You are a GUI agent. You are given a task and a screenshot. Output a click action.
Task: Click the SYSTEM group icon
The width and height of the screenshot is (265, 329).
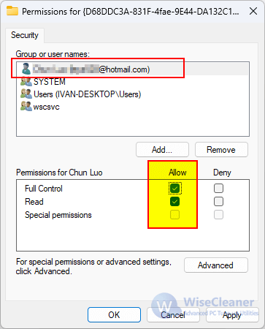[x=26, y=81]
